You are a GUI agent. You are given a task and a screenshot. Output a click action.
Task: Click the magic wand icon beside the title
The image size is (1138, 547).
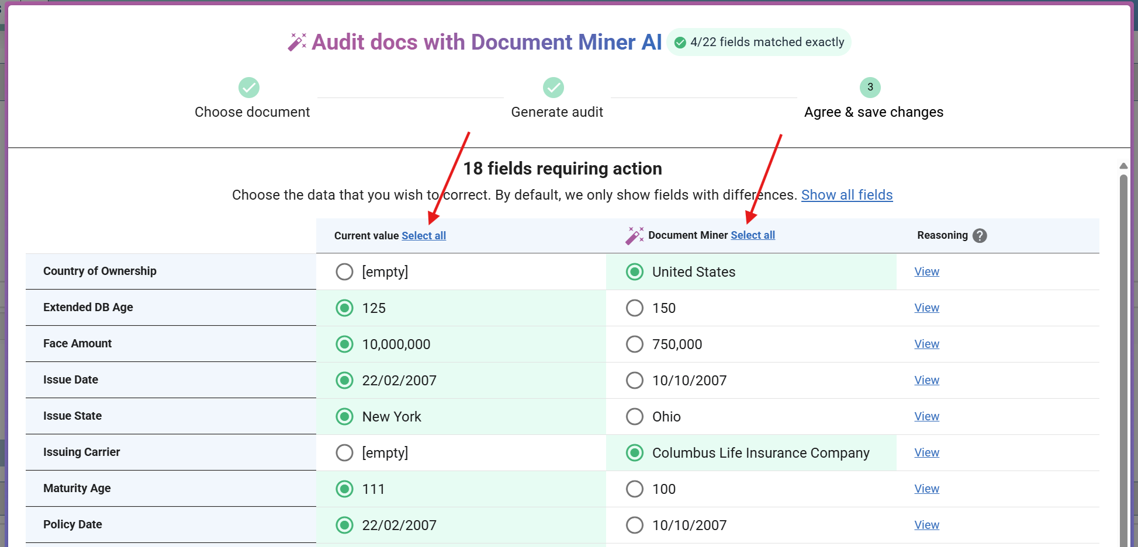tap(297, 42)
